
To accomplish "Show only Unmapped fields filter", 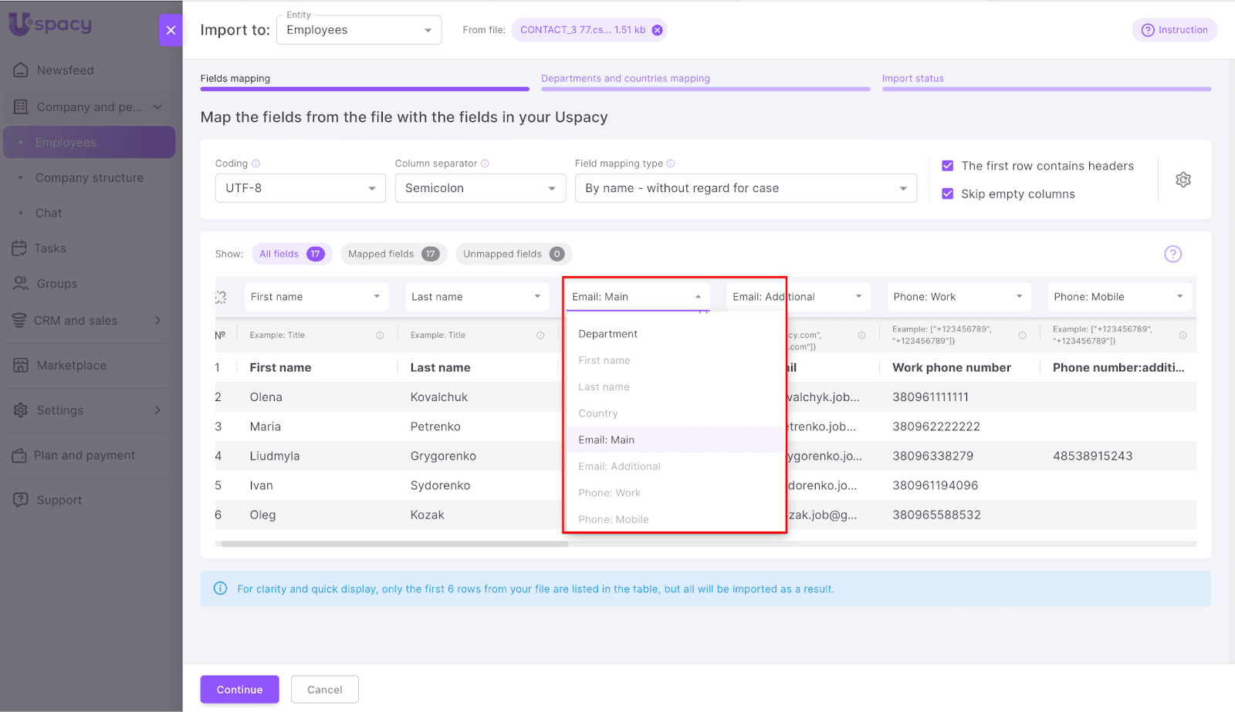I will point(513,254).
